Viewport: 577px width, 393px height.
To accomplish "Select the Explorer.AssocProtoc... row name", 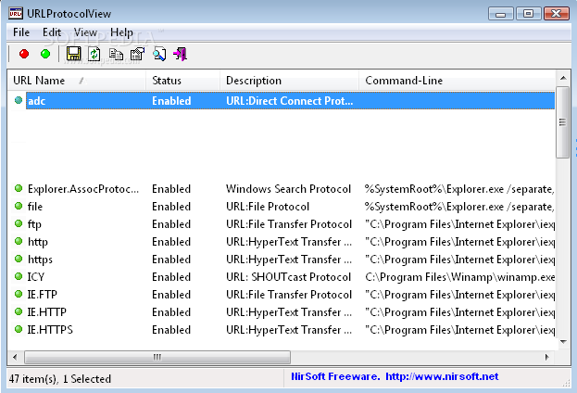I will point(83,189).
